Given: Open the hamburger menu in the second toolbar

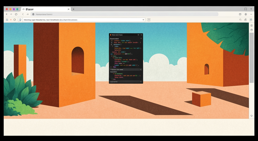Looking at the screenshot, I should pyautogui.click(x=7, y=20).
